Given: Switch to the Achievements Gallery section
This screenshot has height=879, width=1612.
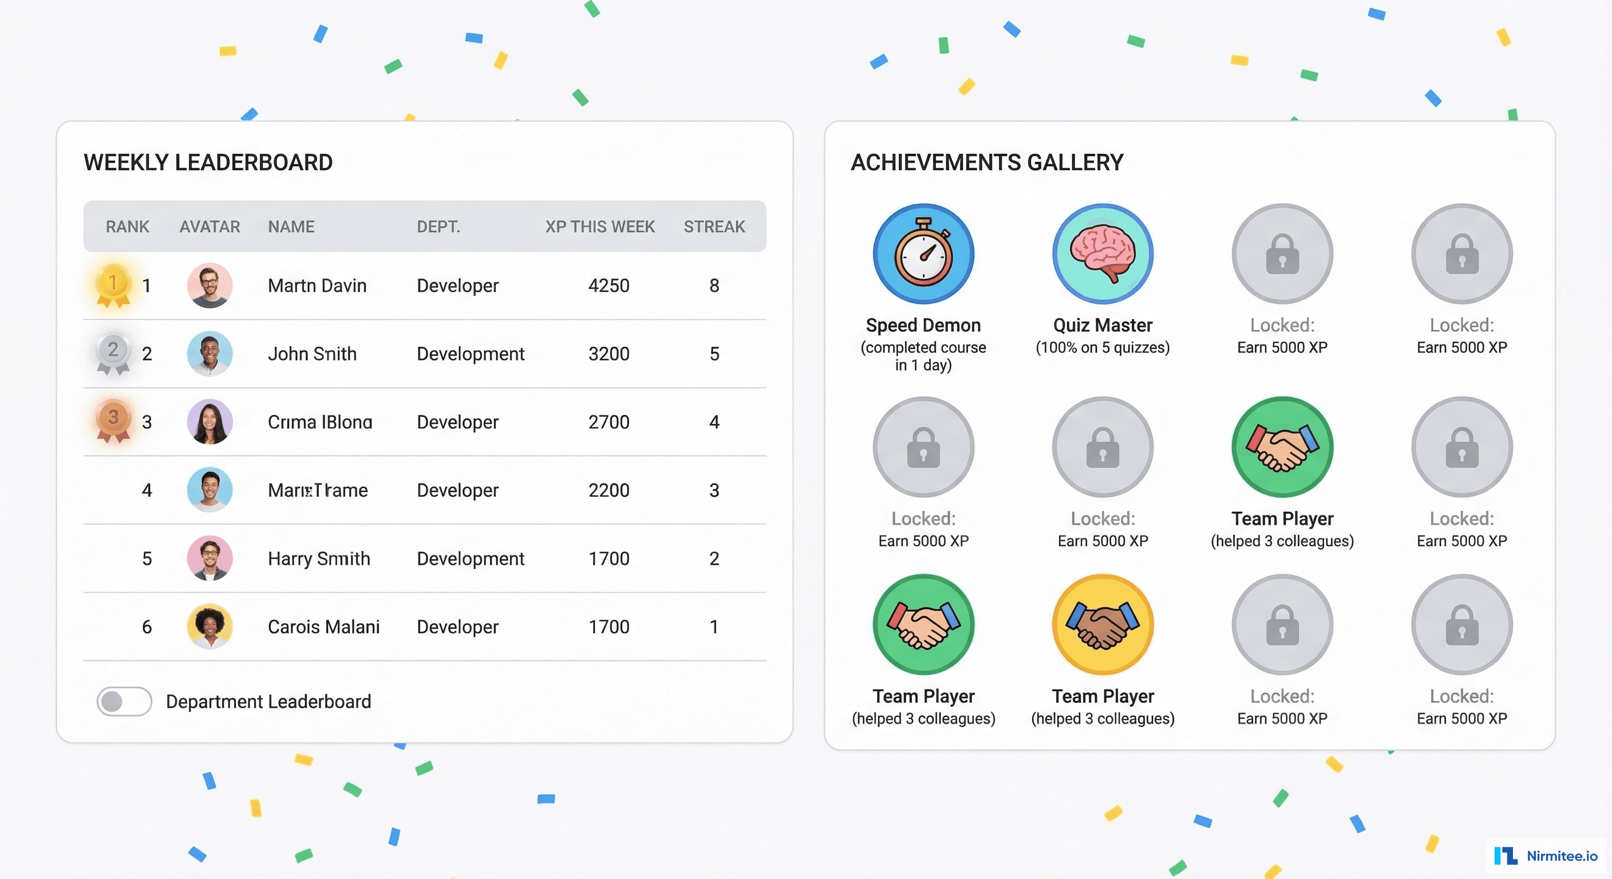Looking at the screenshot, I should (x=986, y=162).
